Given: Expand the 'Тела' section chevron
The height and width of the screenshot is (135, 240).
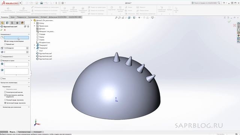Looking at the screenshot, I should [x=29, y=78].
